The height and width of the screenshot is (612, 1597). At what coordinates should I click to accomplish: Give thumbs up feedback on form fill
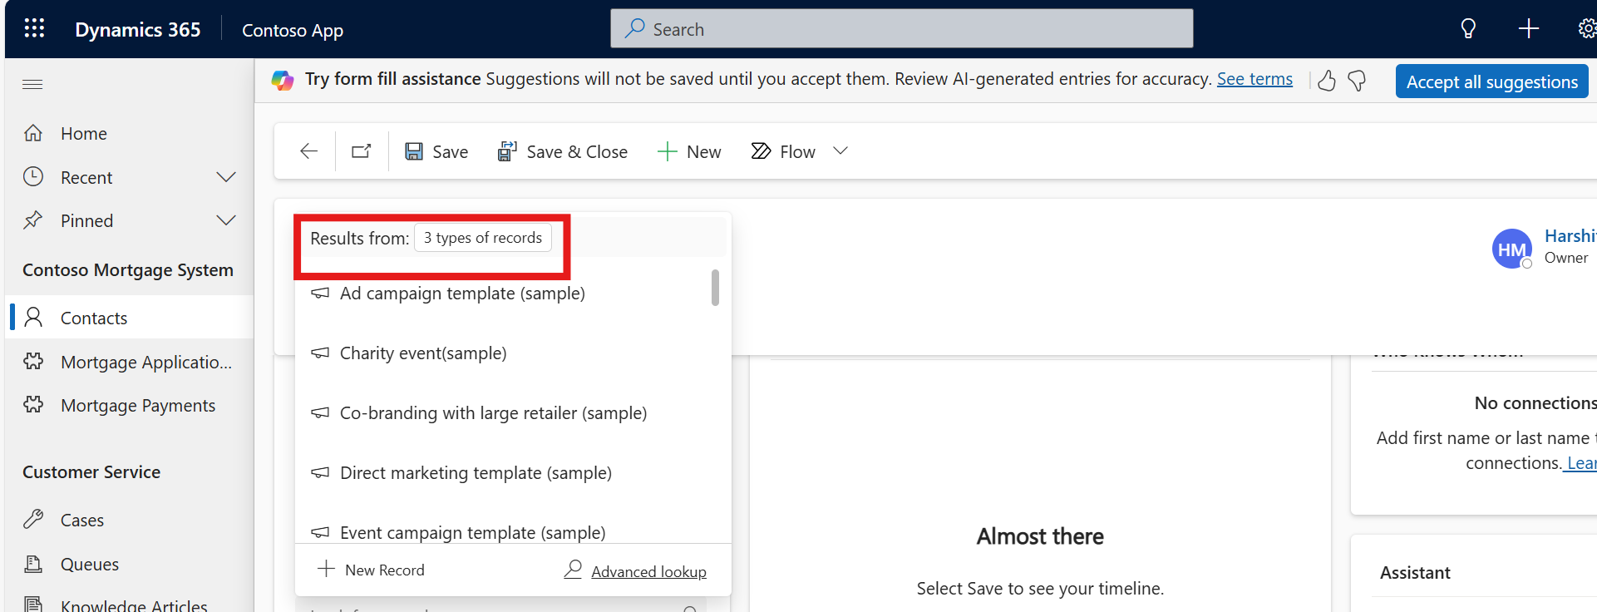click(1327, 81)
